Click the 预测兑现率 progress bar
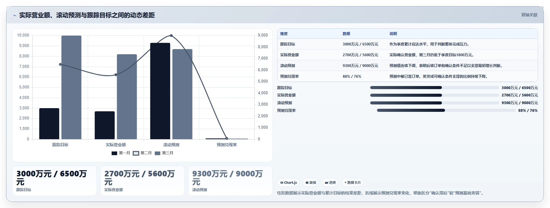 click(446, 110)
